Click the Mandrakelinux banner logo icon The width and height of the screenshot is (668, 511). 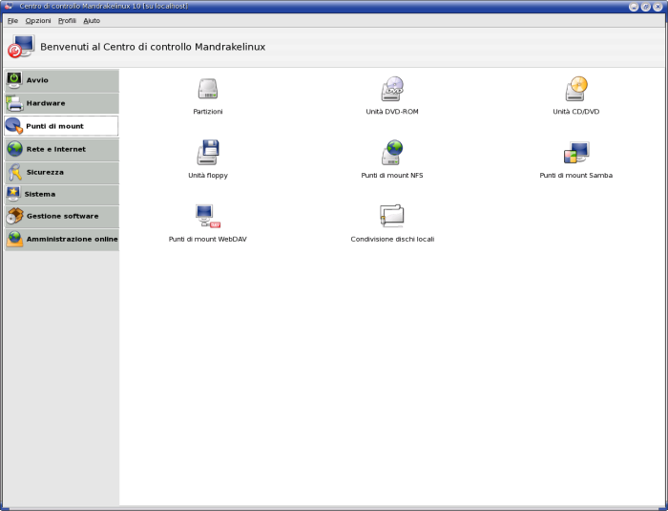coord(21,47)
